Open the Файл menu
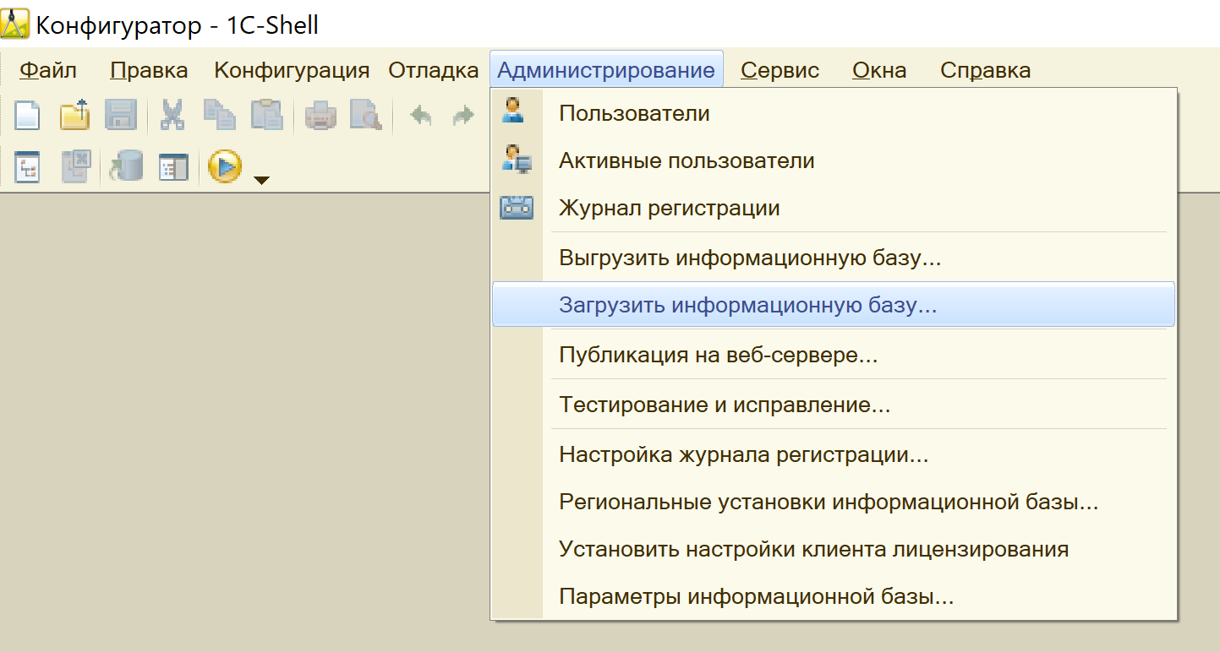The height and width of the screenshot is (652, 1220). pos(48,70)
